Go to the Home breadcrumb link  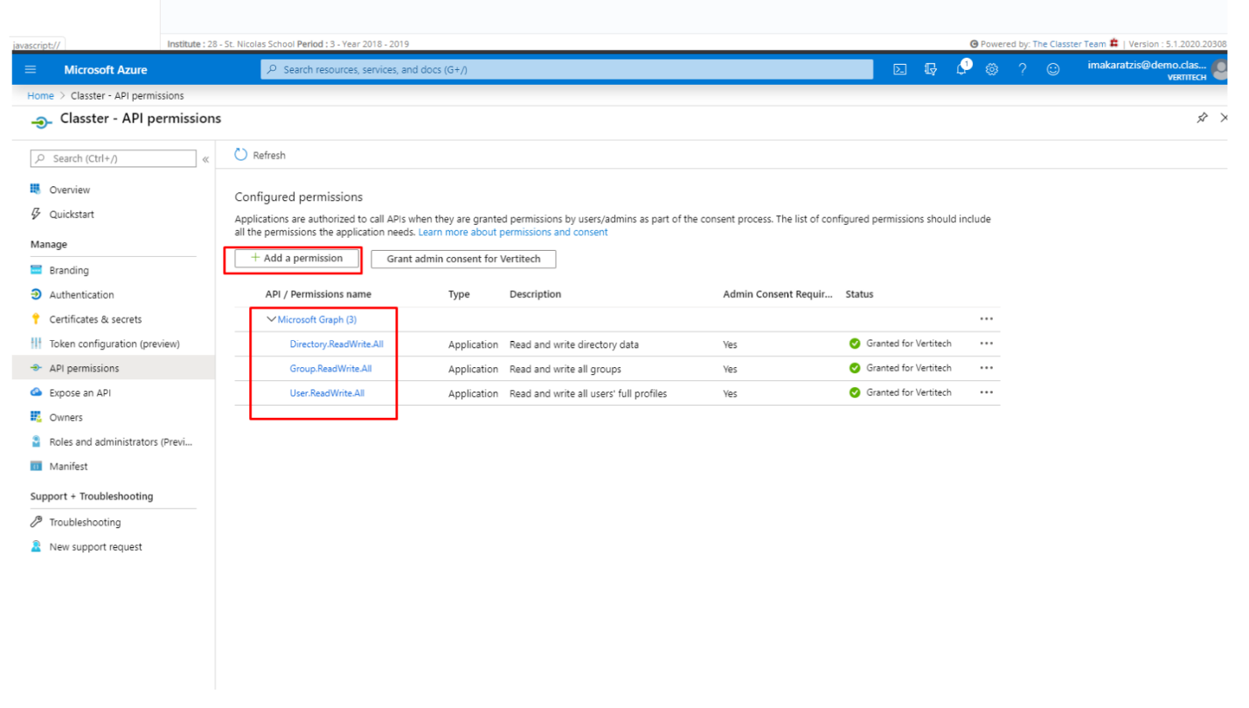pos(40,96)
